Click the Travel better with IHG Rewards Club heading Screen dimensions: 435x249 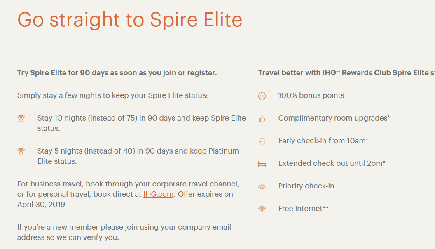point(346,73)
